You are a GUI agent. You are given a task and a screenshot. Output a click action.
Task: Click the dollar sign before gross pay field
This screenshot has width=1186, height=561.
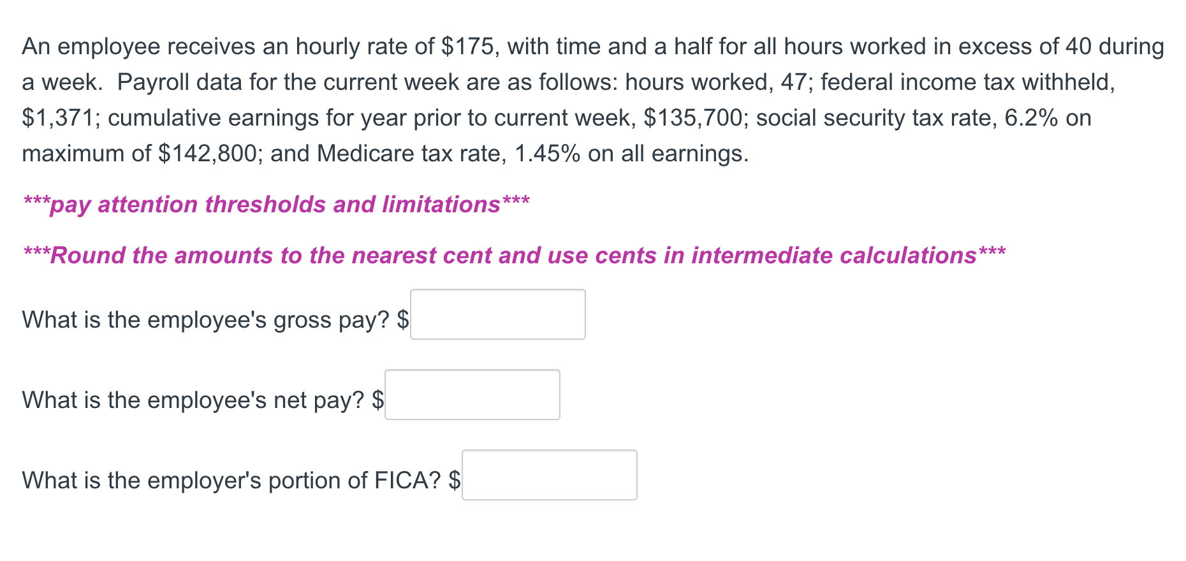402,319
